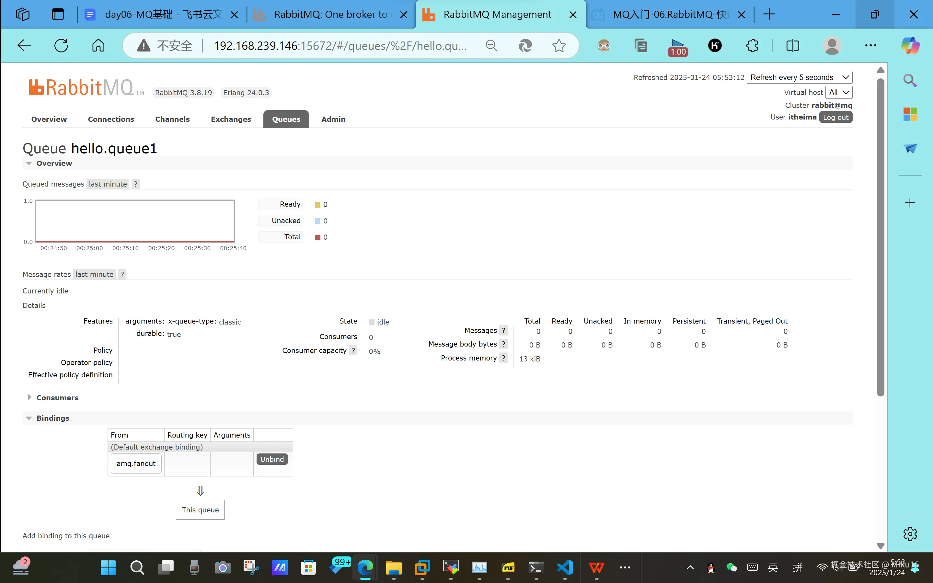Click the Log out button
Screen dimensions: 933x583
point(835,117)
